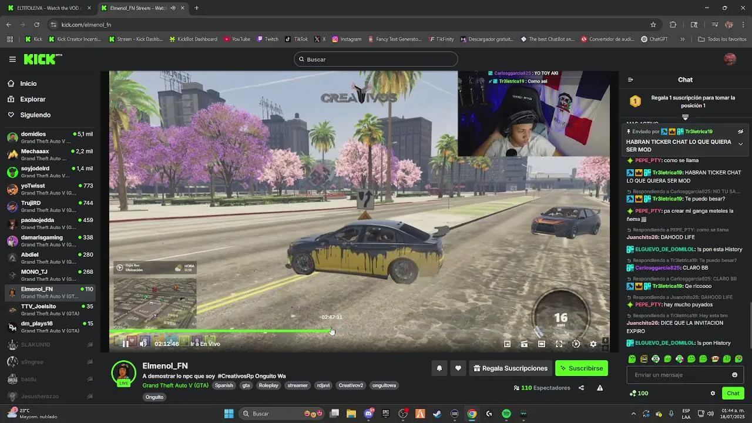Mute the Elmenol_FN Stream tab audio
The height and width of the screenshot is (423, 752).
(173, 8)
